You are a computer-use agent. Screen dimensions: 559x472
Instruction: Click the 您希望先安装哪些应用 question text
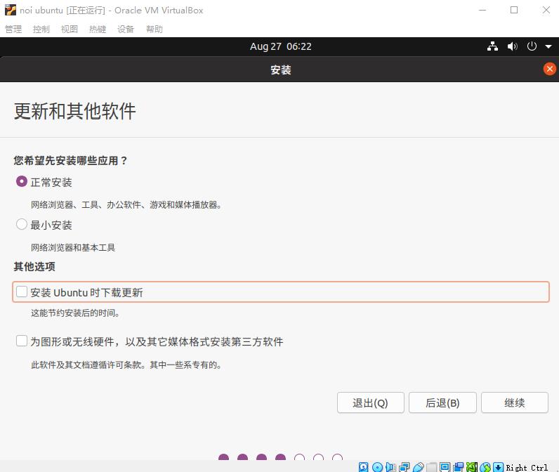pyautogui.click(x=70, y=160)
